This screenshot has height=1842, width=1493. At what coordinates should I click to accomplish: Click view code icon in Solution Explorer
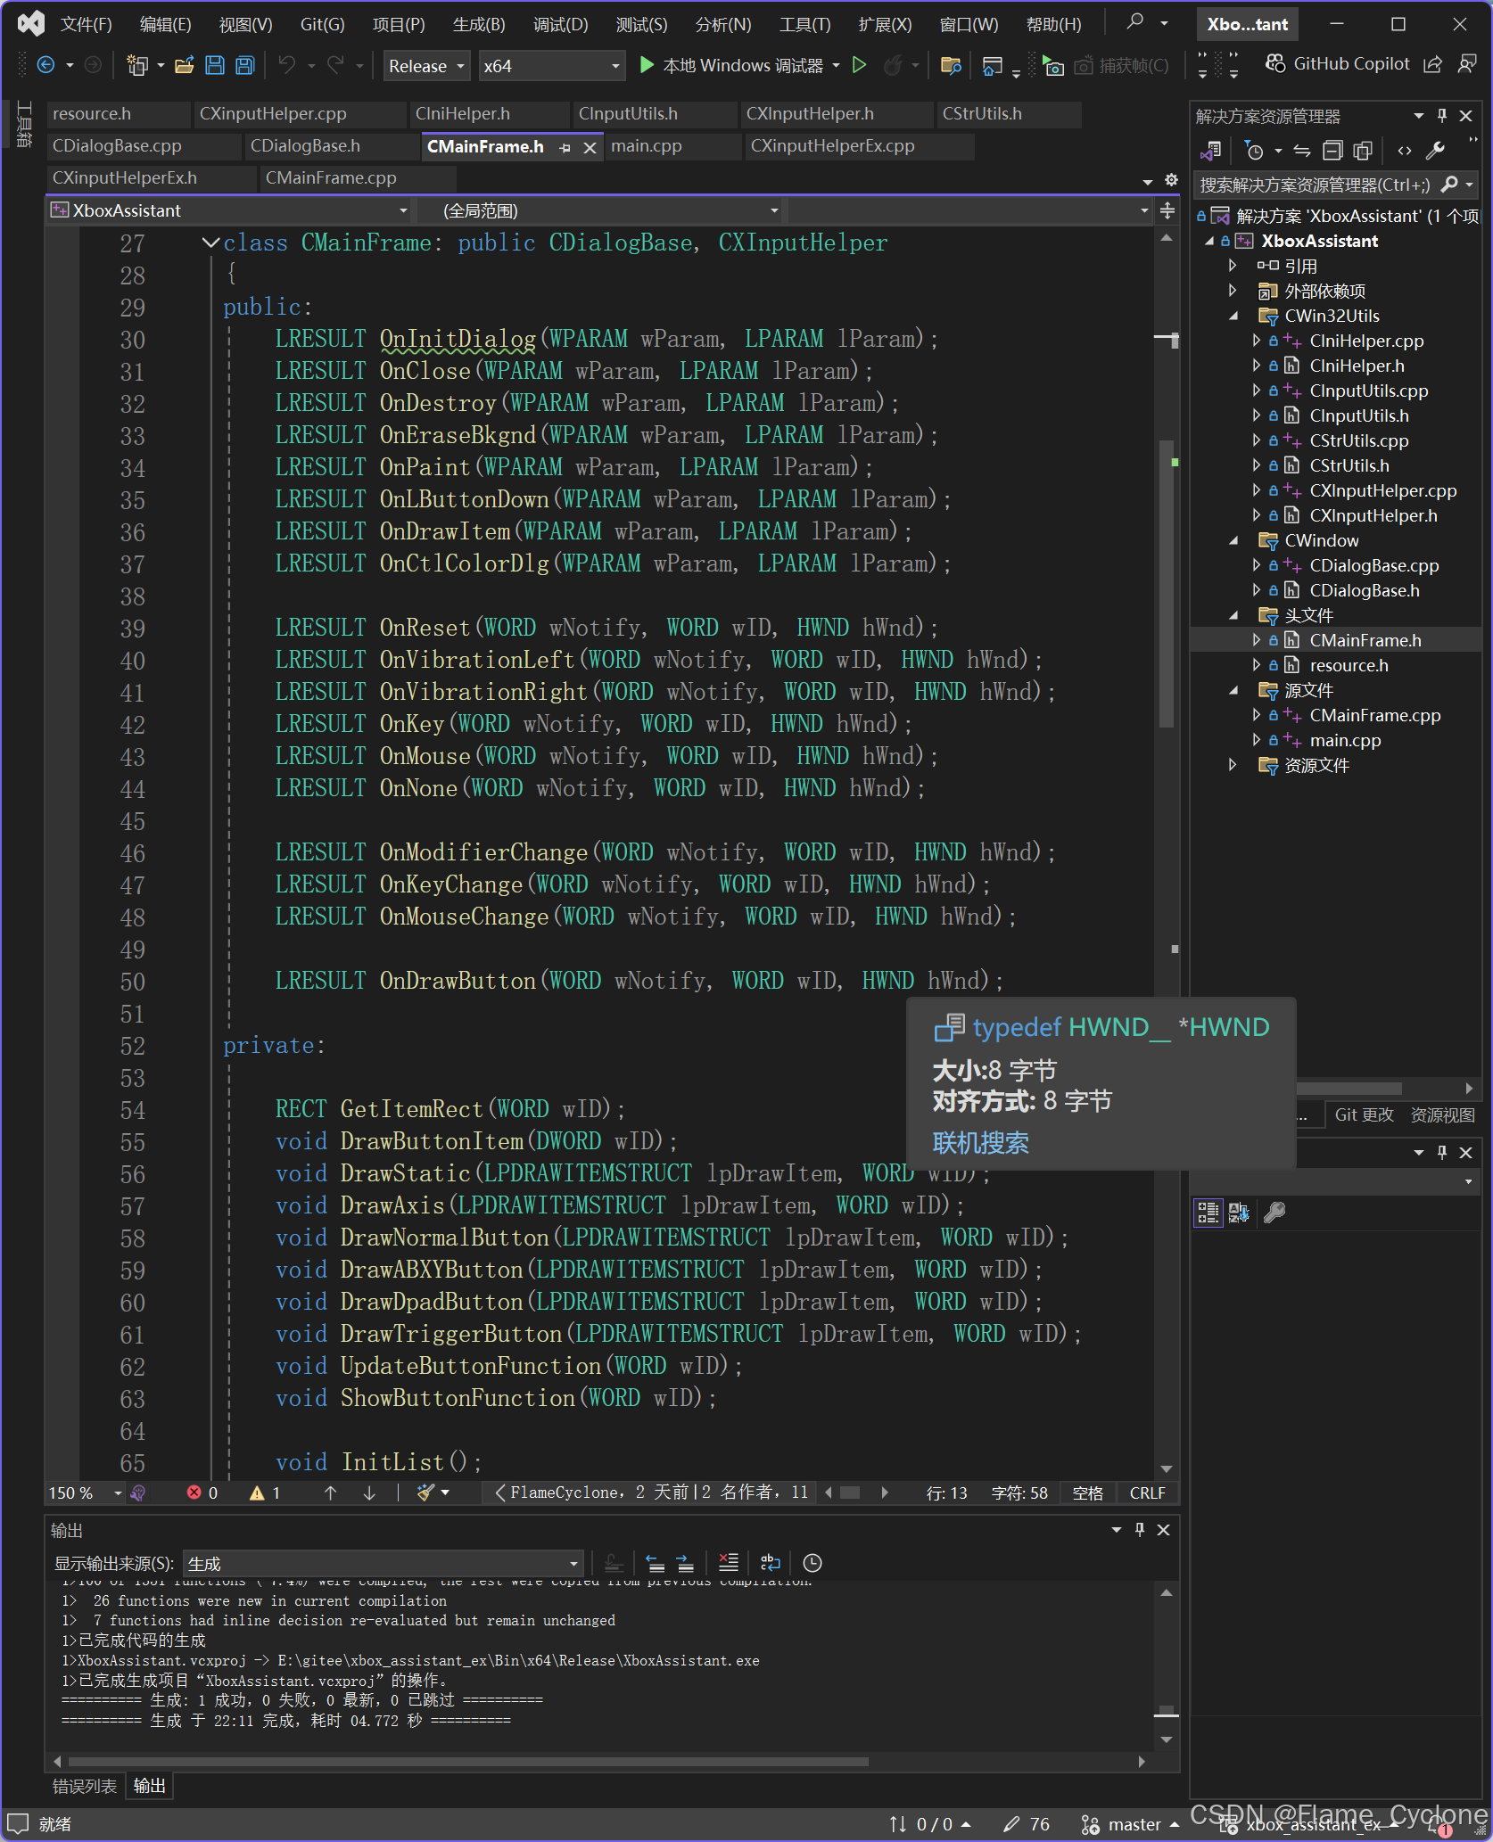[x=1405, y=151]
